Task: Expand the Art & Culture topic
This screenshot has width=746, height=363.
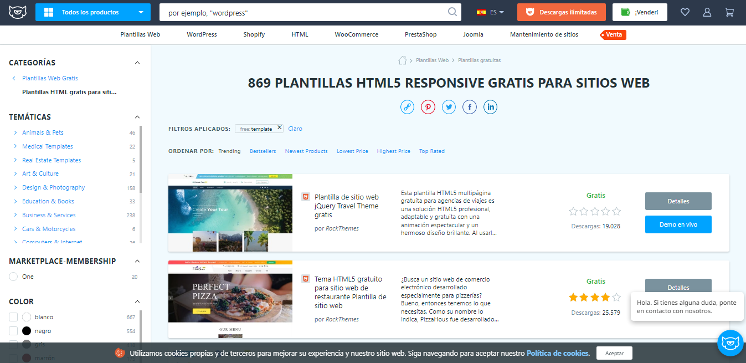Action: coord(15,173)
